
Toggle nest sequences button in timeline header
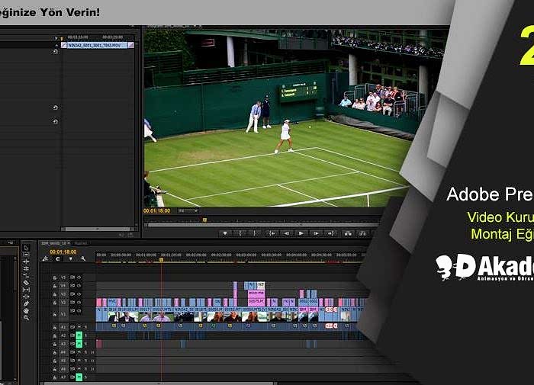45,259
